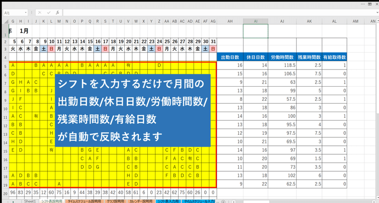Image resolution: width=379 pixels, height=203 pixels.
Task: Click the formula bar Cancel X icon
Action: [40, 13]
